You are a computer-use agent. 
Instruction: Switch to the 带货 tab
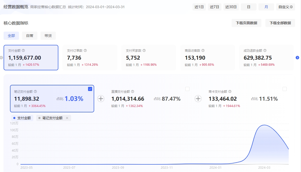pos(48,36)
